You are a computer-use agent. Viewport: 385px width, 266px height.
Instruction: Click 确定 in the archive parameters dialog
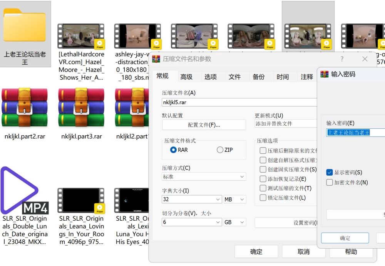256,251
